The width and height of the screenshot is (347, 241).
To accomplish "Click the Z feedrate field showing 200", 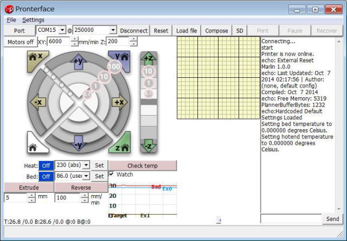I will point(118,42).
